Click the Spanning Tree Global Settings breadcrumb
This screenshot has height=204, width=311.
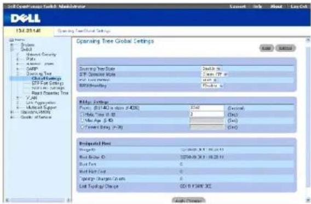84,31
